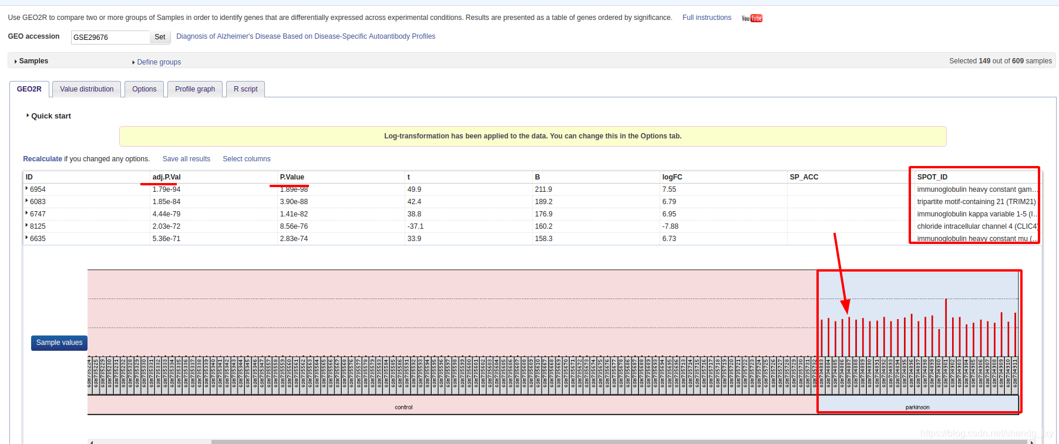Click the Set accession button
The height and width of the screenshot is (444, 1059).
(x=160, y=37)
